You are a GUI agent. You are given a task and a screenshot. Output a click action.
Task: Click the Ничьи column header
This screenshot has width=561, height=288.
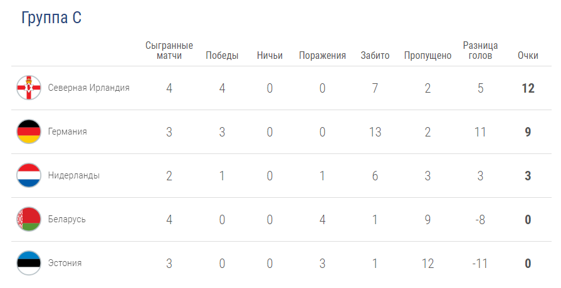[270, 55]
